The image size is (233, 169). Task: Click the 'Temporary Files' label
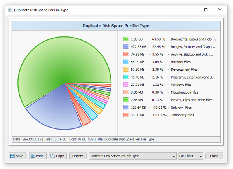click(x=183, y=115)
